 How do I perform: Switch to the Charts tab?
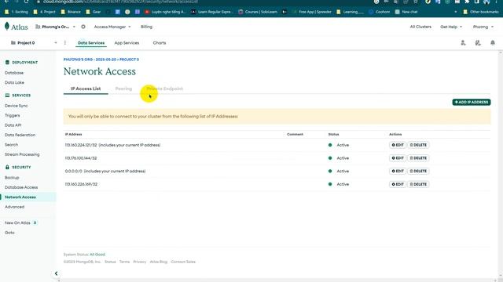tap(160, 43)
